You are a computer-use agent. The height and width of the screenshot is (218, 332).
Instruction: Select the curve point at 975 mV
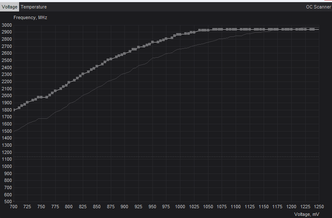166,39
